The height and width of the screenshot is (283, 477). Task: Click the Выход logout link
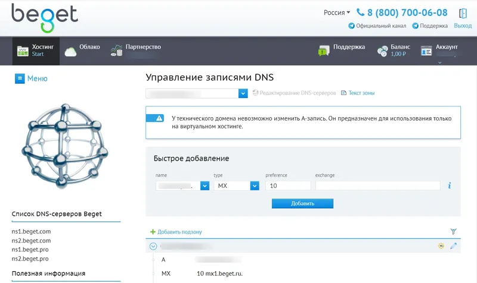pyautogui.click(x=463, y=26)
